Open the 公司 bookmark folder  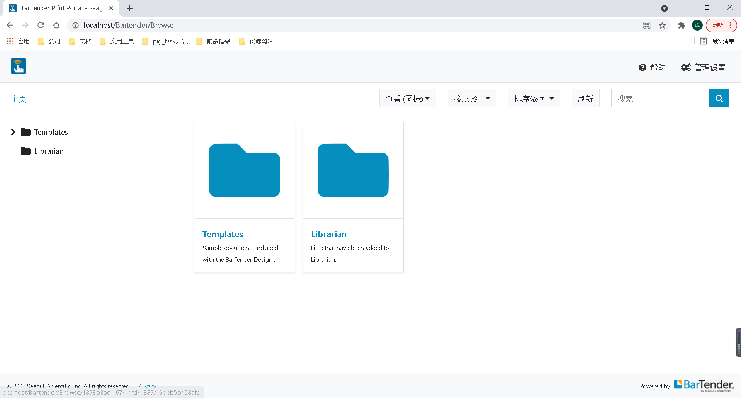(x=49, y=41)
